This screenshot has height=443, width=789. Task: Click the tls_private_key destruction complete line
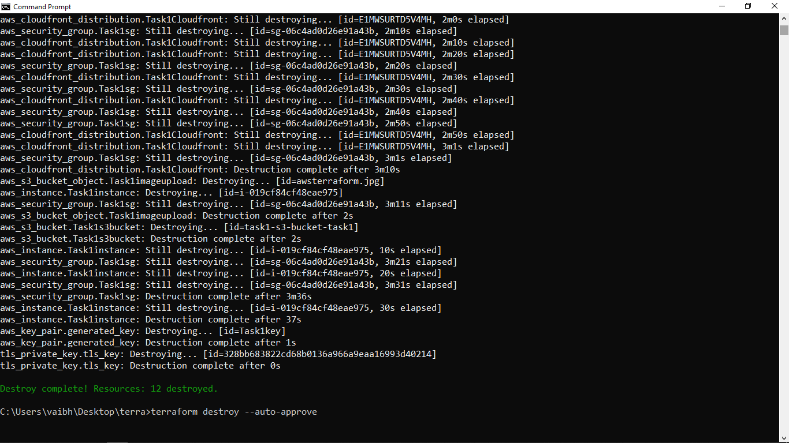(x=140, y=365)
